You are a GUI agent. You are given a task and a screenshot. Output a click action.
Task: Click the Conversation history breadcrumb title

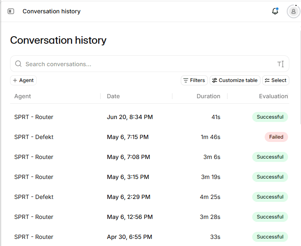tap(51, 11)
